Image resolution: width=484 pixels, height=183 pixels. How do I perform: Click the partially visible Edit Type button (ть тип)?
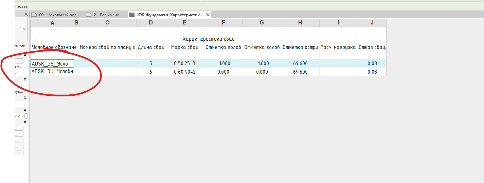pos(20,46)
